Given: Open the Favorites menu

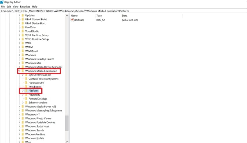Looking at the screenshot, I should (25, 7).
